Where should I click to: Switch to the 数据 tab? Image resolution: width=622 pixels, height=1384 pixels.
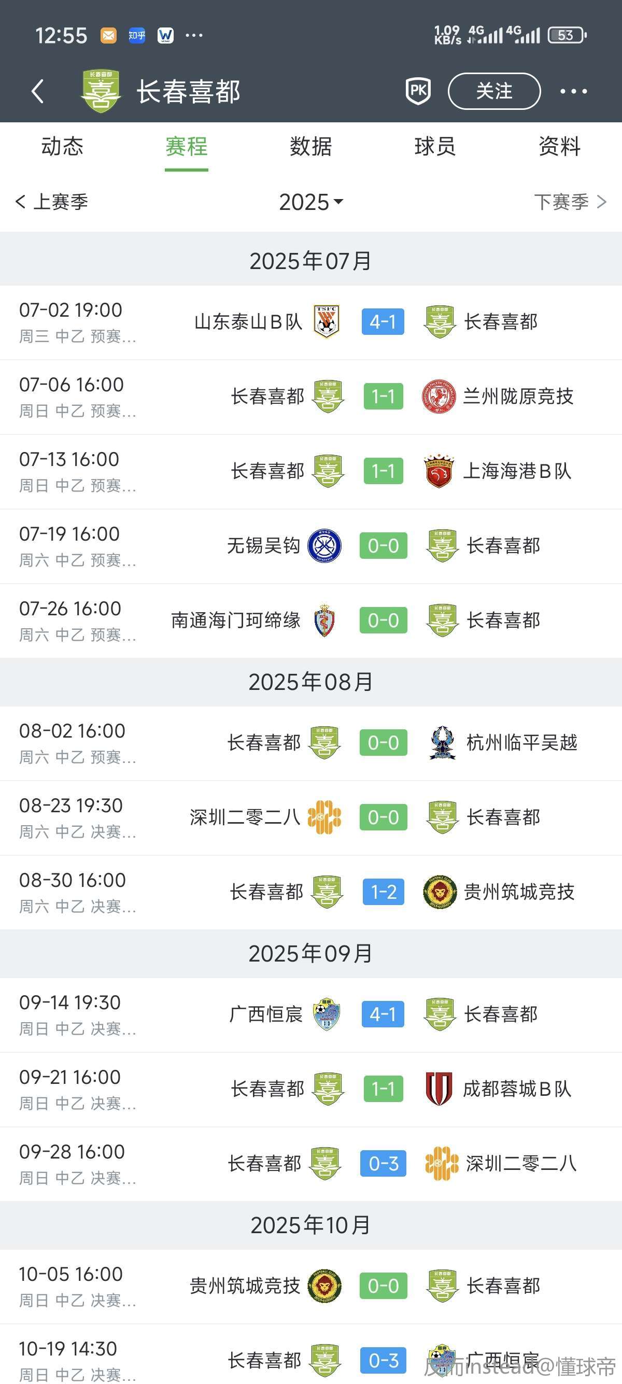310,146
